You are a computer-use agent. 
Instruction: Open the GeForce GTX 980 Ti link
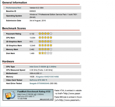click(x=38, y=80)
